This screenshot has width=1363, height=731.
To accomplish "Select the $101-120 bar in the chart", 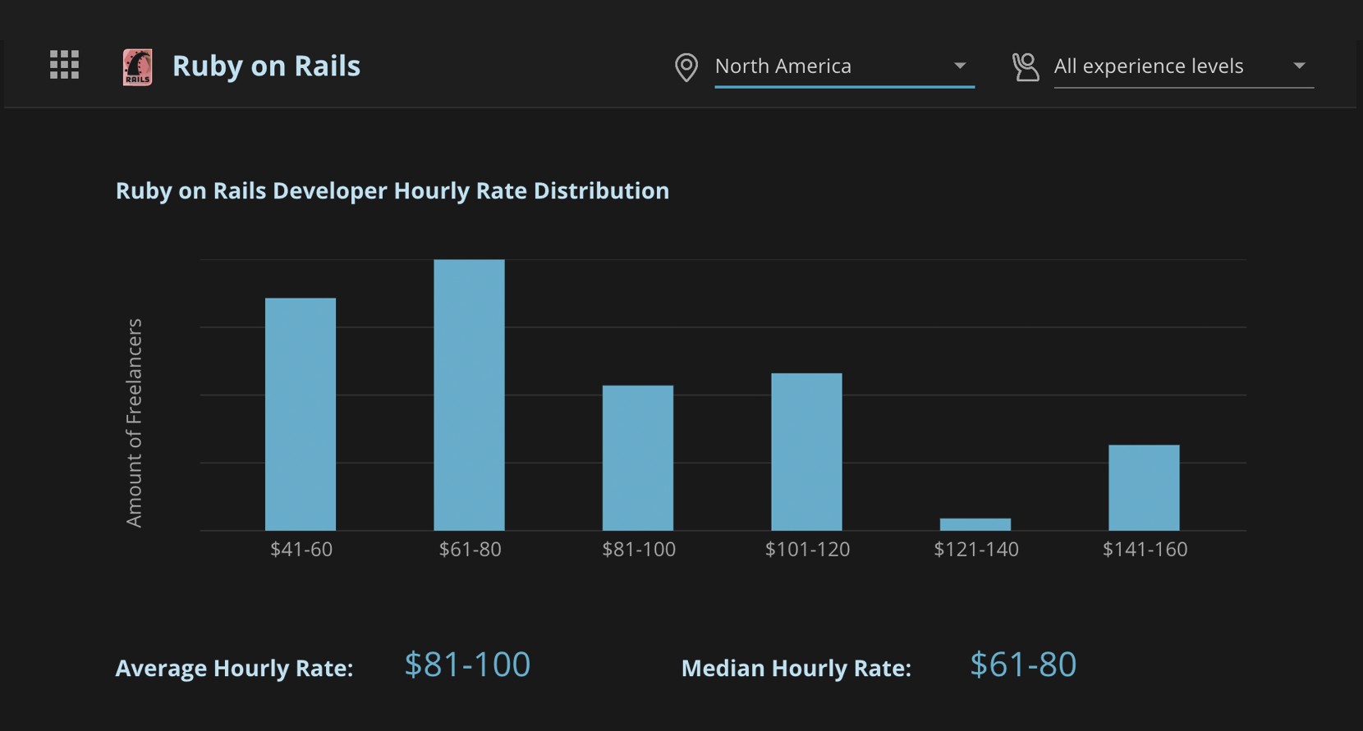I will click(806, 452).
